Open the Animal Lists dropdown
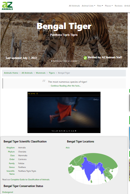Screen dimensions: 130x194 point(89,6)
